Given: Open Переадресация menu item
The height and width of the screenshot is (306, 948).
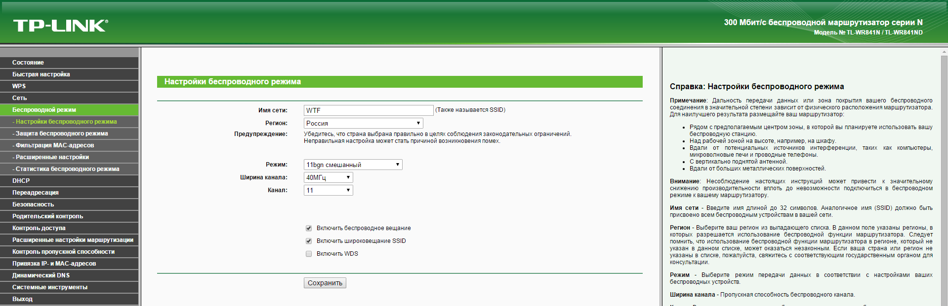Looking at the screenshot, I should [x=69, y=193].
